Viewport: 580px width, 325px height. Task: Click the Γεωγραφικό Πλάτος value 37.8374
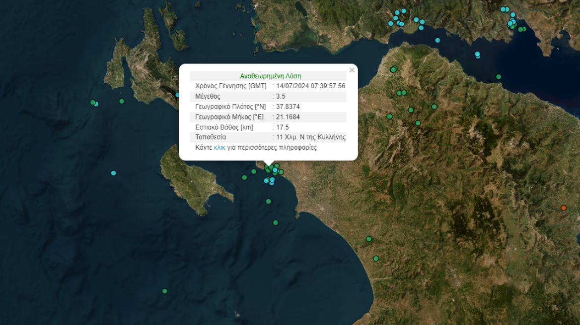287,106
